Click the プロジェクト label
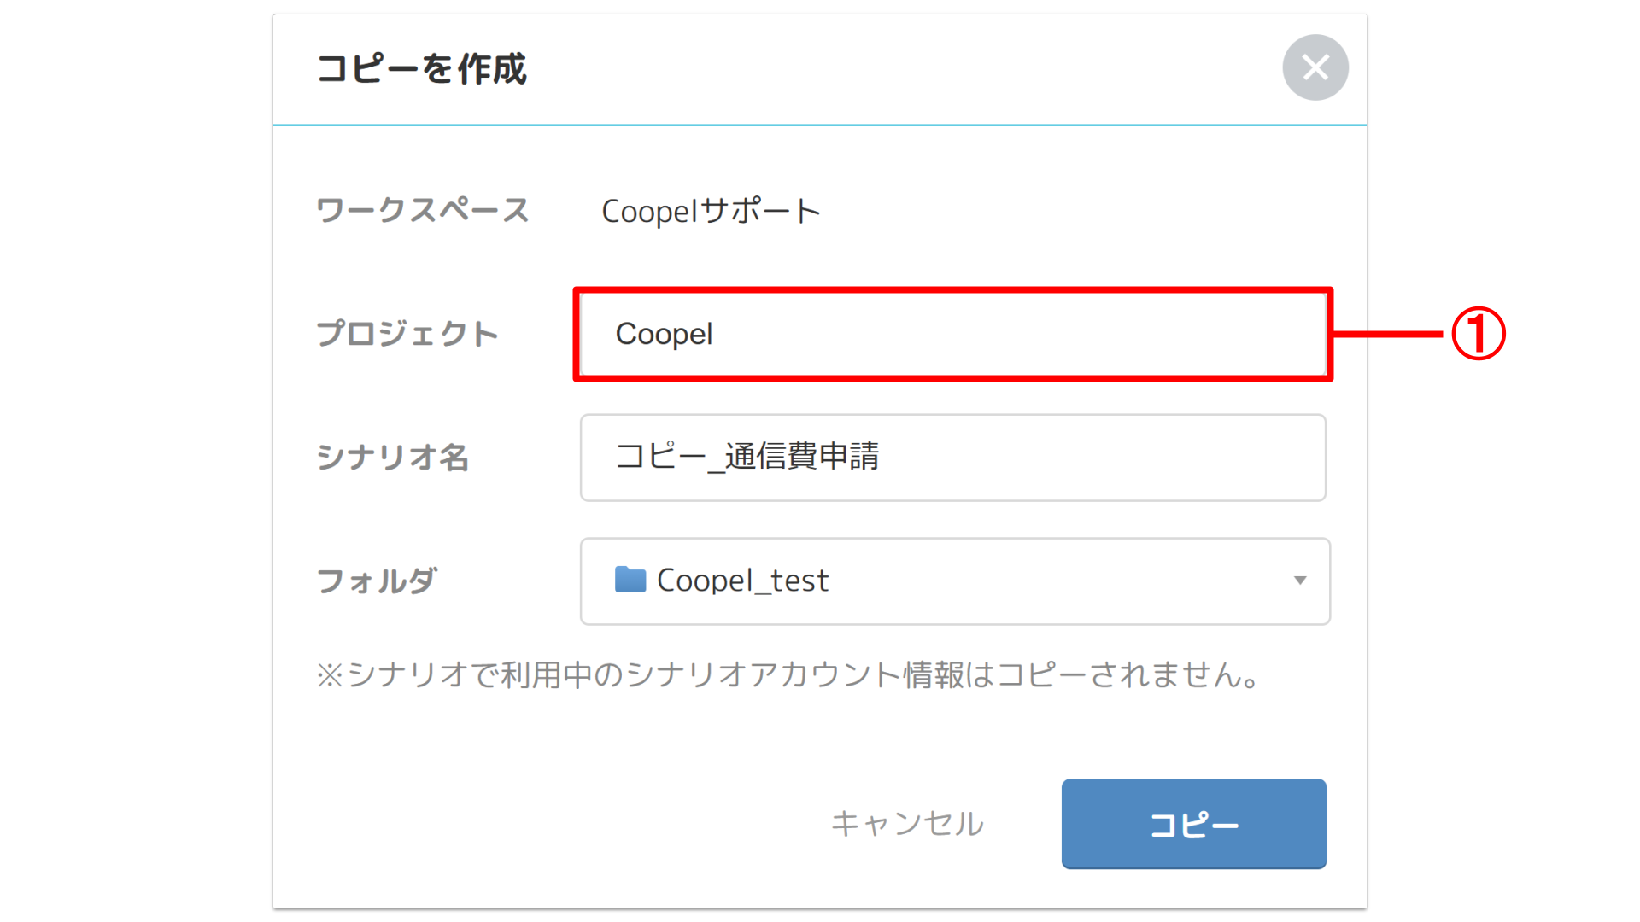Viewport: 1640px width, 922px height. [407, 334]
